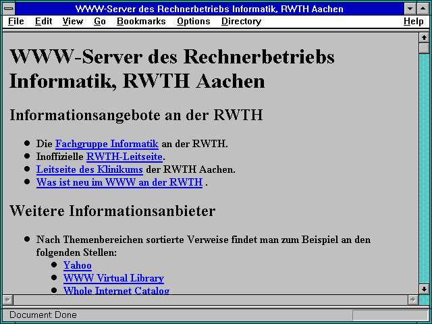Open the Edit menu
This screenshot has width=432, height=324.
[43, 21]
